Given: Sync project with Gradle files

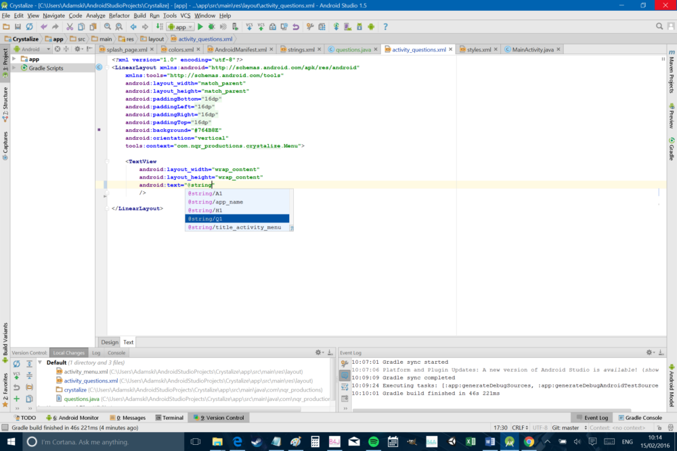Looking at the screenshot, I should [336, 27].
